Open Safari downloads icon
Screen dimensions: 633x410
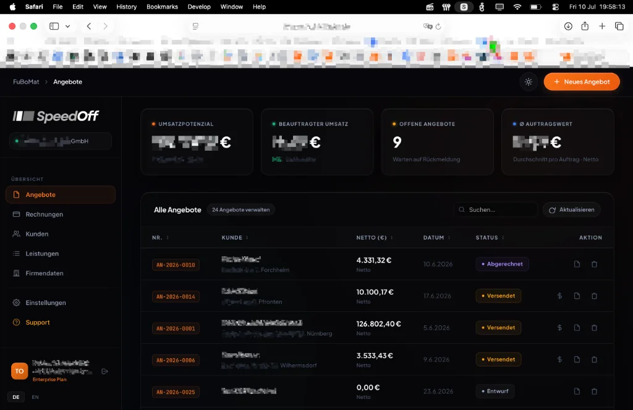568,26
